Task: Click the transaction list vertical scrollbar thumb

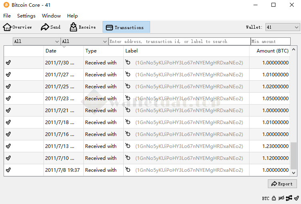Action: click(294, 155)
